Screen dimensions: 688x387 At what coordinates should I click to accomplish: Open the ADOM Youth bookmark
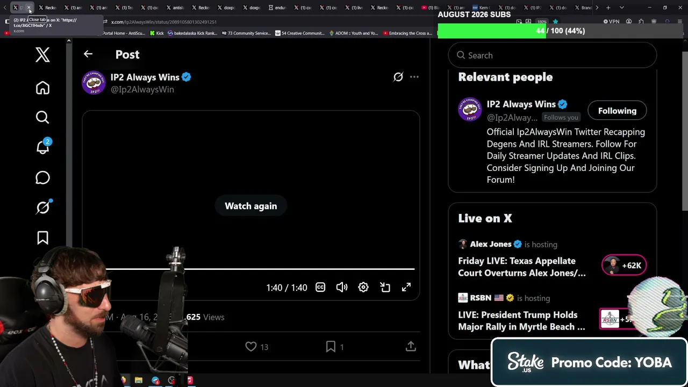click(353, 33)
